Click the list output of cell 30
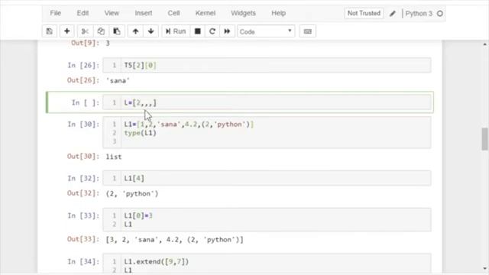Image resolution: width=489 pixels, height=275 pixels. [114, 157]
